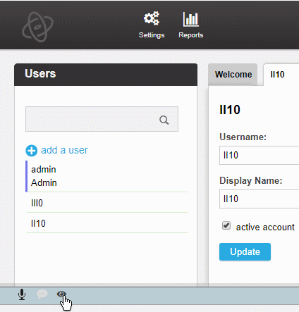Focus the Users search field
299x312 pixels.
[102, 119]
